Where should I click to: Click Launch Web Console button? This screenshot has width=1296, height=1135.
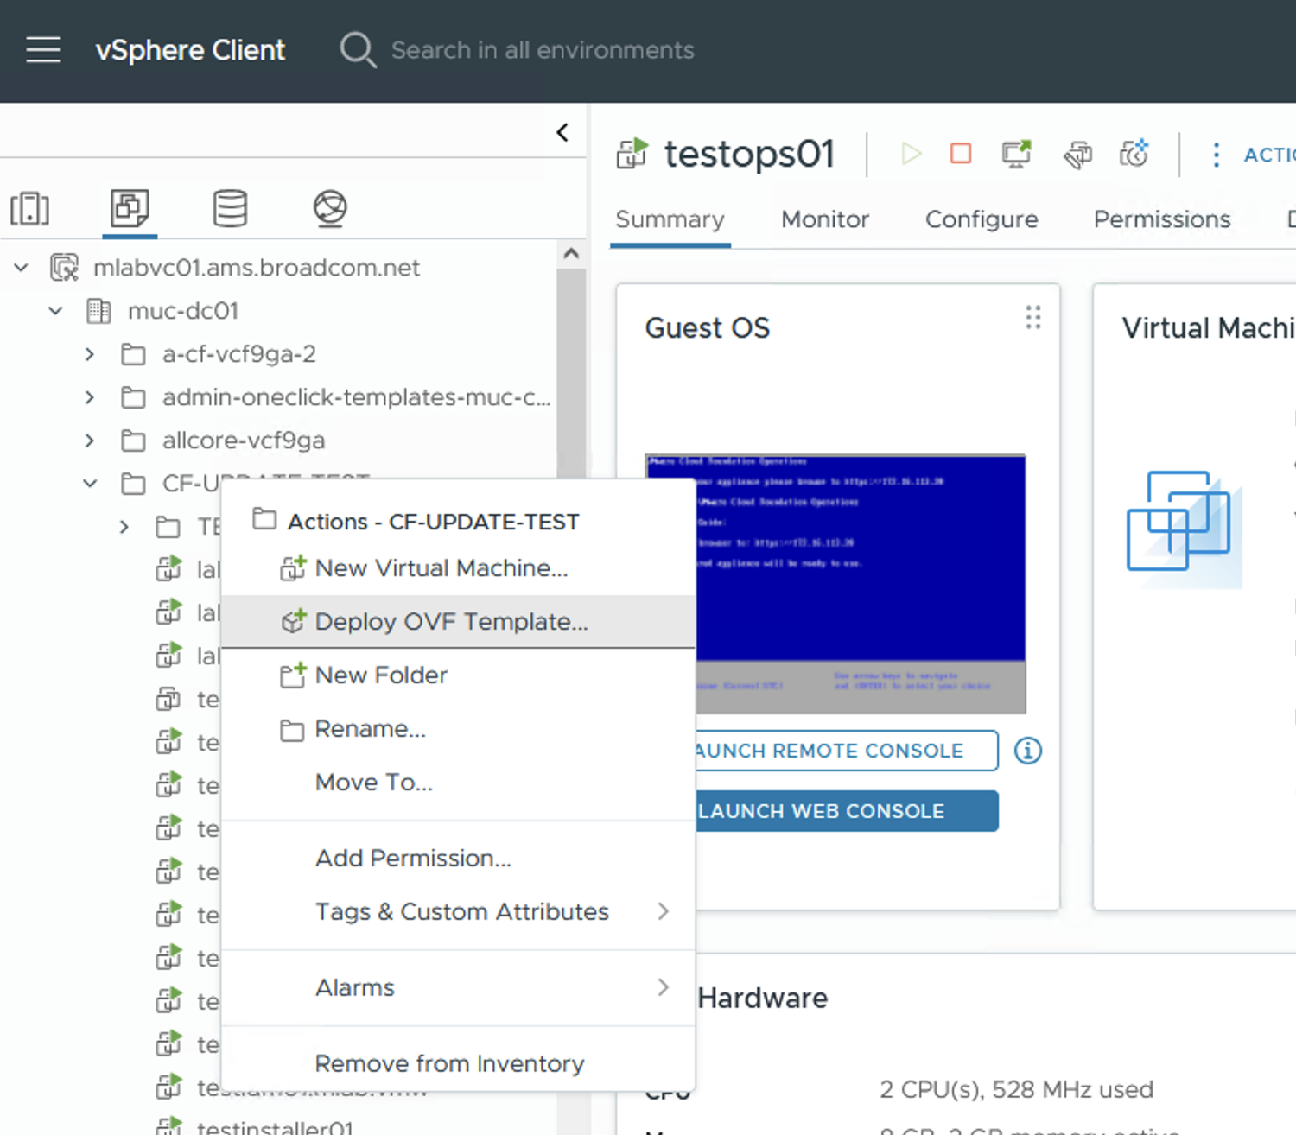point(847,811)
